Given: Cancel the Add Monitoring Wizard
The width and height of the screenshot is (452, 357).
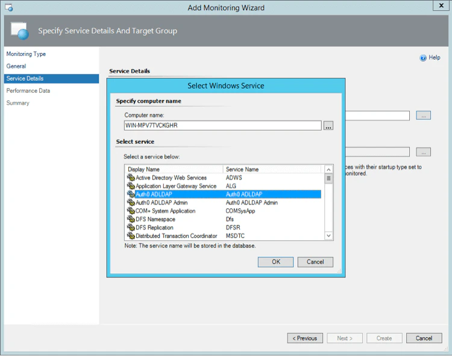Looking at the screenshot, I should pos(424,338).
